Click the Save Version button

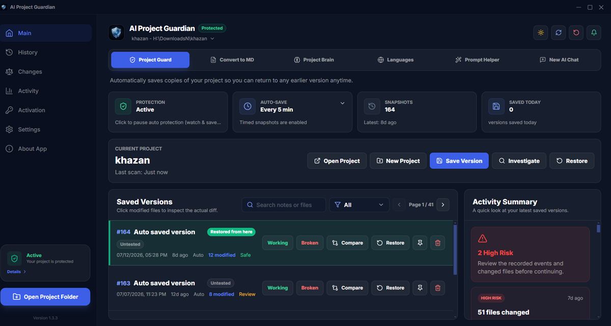click(x=459, y=161)
